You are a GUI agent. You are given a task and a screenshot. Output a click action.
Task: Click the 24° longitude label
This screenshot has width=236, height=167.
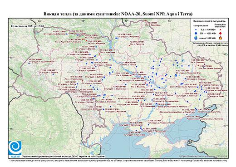(40, 21)
